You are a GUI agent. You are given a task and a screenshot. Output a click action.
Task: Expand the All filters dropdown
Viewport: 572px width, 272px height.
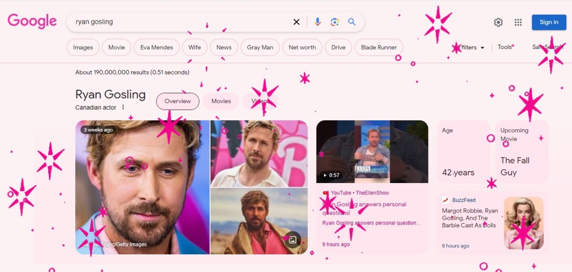pyautogui.click(x=469, y=48)
